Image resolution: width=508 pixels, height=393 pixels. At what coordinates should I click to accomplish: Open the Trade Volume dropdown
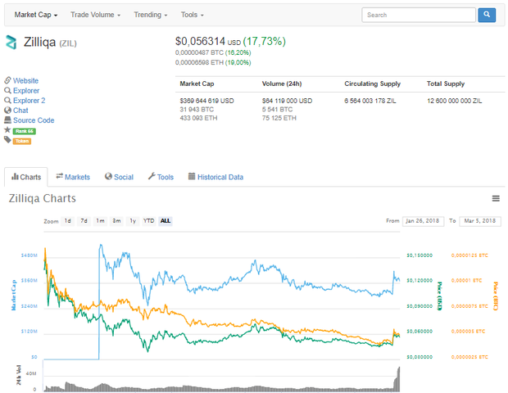pos(96,15)
